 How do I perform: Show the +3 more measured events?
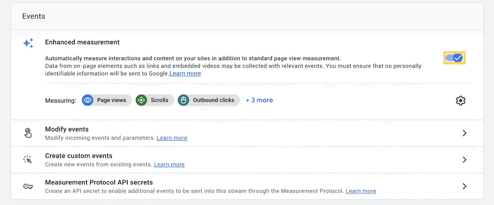(x=259, y=100)
